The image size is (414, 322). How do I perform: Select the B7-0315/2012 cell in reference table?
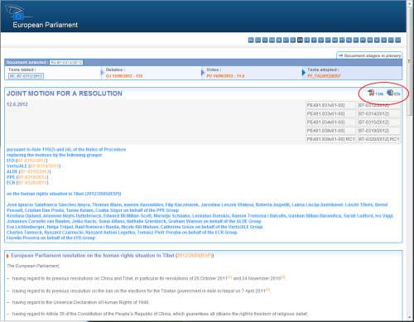click(x=379, y=123)
